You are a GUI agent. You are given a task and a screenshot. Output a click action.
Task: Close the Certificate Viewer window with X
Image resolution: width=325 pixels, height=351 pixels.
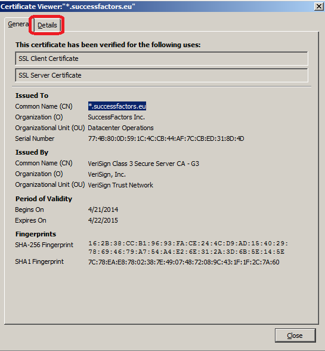tap(318, 6)
